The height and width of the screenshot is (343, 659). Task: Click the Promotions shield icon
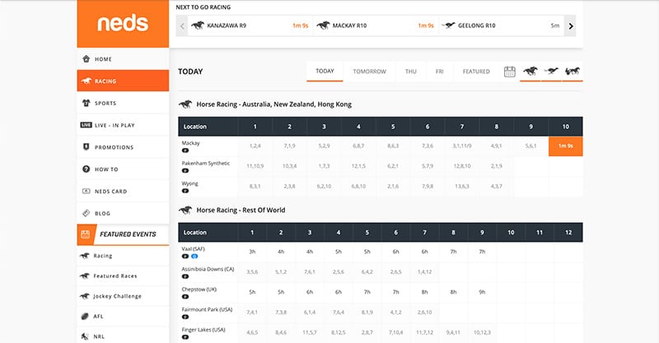tap(86, 147)
